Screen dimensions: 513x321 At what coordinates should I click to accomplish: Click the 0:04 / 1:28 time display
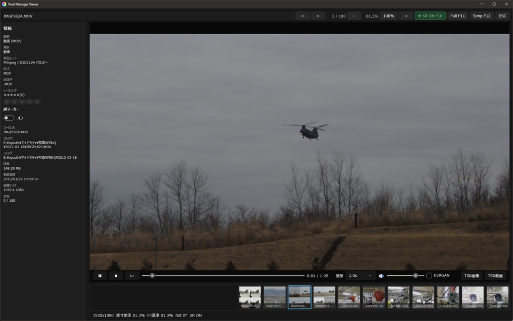click(317, 276)
